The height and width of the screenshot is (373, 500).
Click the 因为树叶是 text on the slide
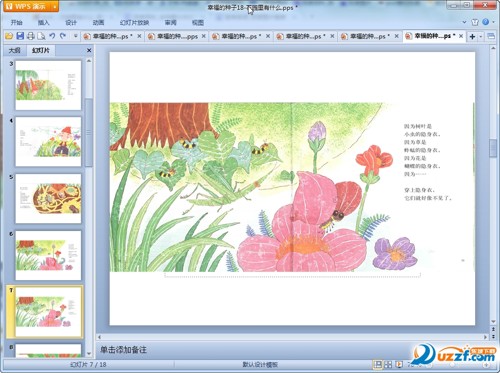pos(418,126)
